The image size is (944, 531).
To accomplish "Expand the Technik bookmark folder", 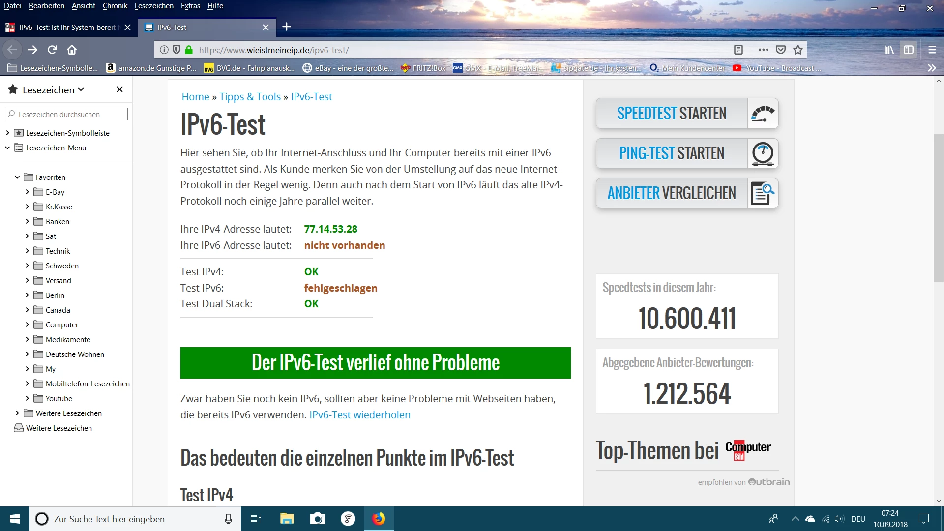I will click(x=28, y=251).
